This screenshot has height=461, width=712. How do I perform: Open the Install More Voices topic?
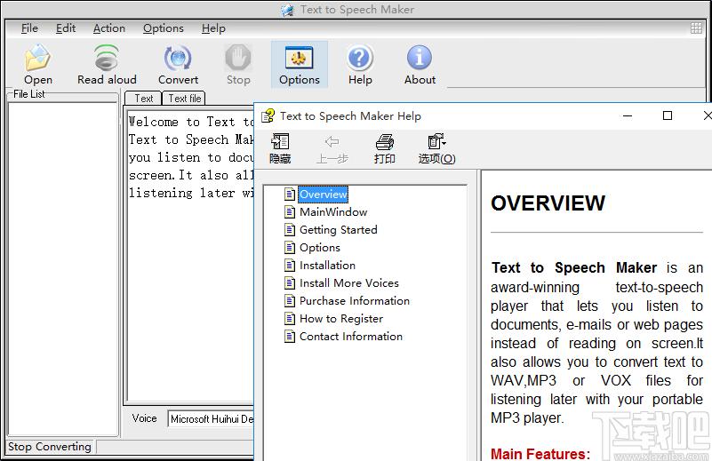349,283
